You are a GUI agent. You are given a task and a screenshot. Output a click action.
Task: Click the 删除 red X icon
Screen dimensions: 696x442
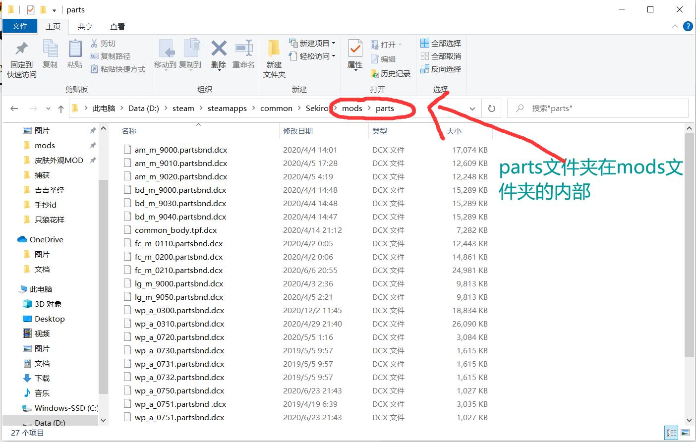point(219,49)
